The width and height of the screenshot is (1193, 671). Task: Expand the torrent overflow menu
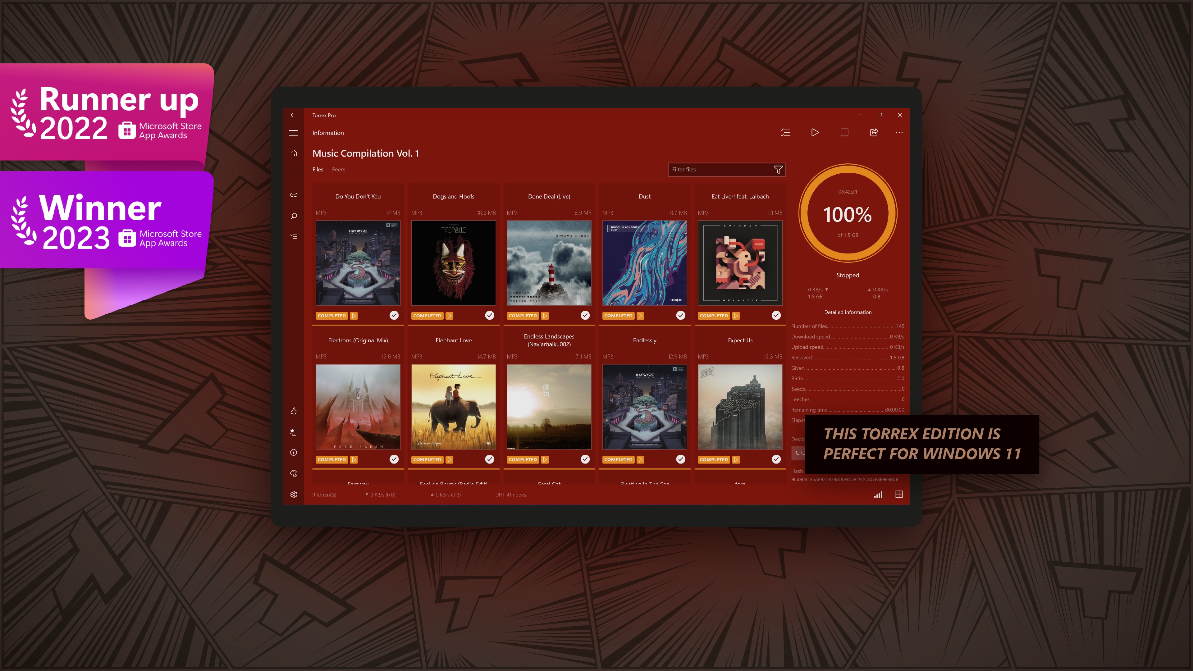click(900, 132)
